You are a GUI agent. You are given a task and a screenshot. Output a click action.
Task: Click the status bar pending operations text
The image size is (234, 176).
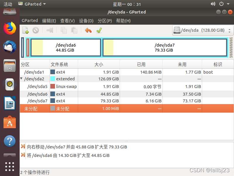pos(35,172)
